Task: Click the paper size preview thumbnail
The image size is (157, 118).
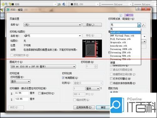Action: (x=92, y=49)
